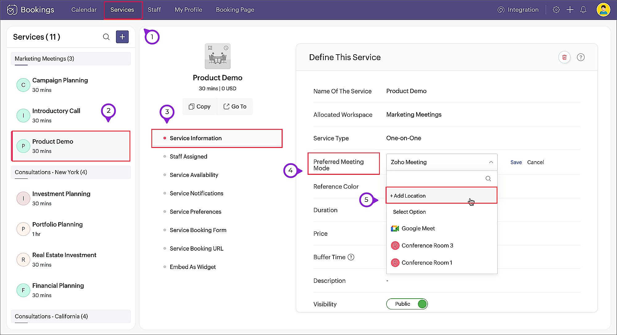Viewport: 617px width, 335px height.
Task: Choose Select Option entry
Action: coord(442,212)
